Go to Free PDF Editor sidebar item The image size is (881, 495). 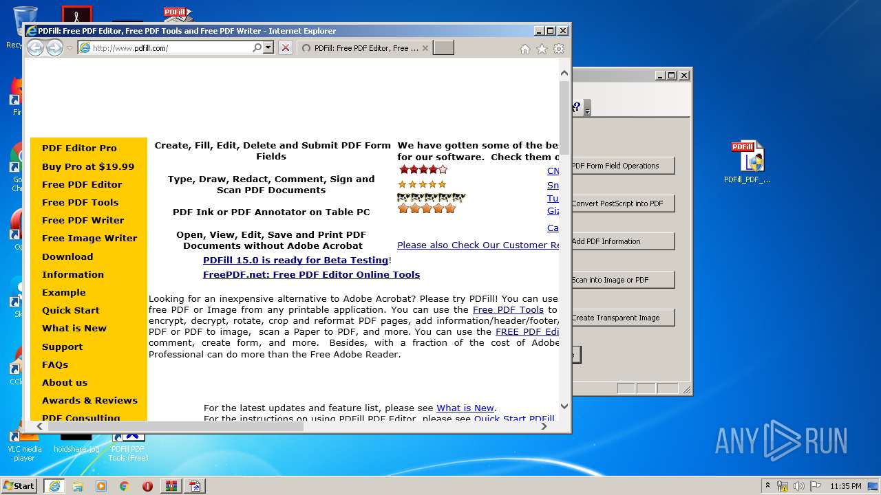82,184
